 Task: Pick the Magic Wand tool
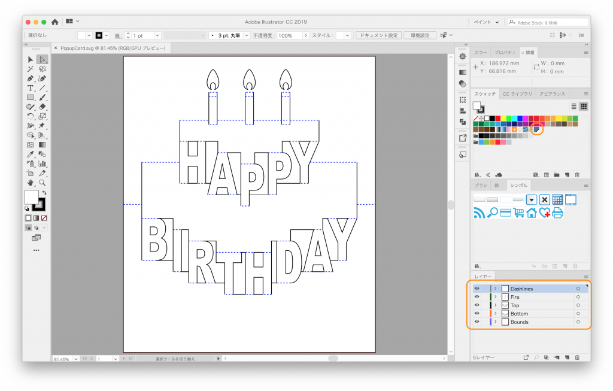coord(31,69)
